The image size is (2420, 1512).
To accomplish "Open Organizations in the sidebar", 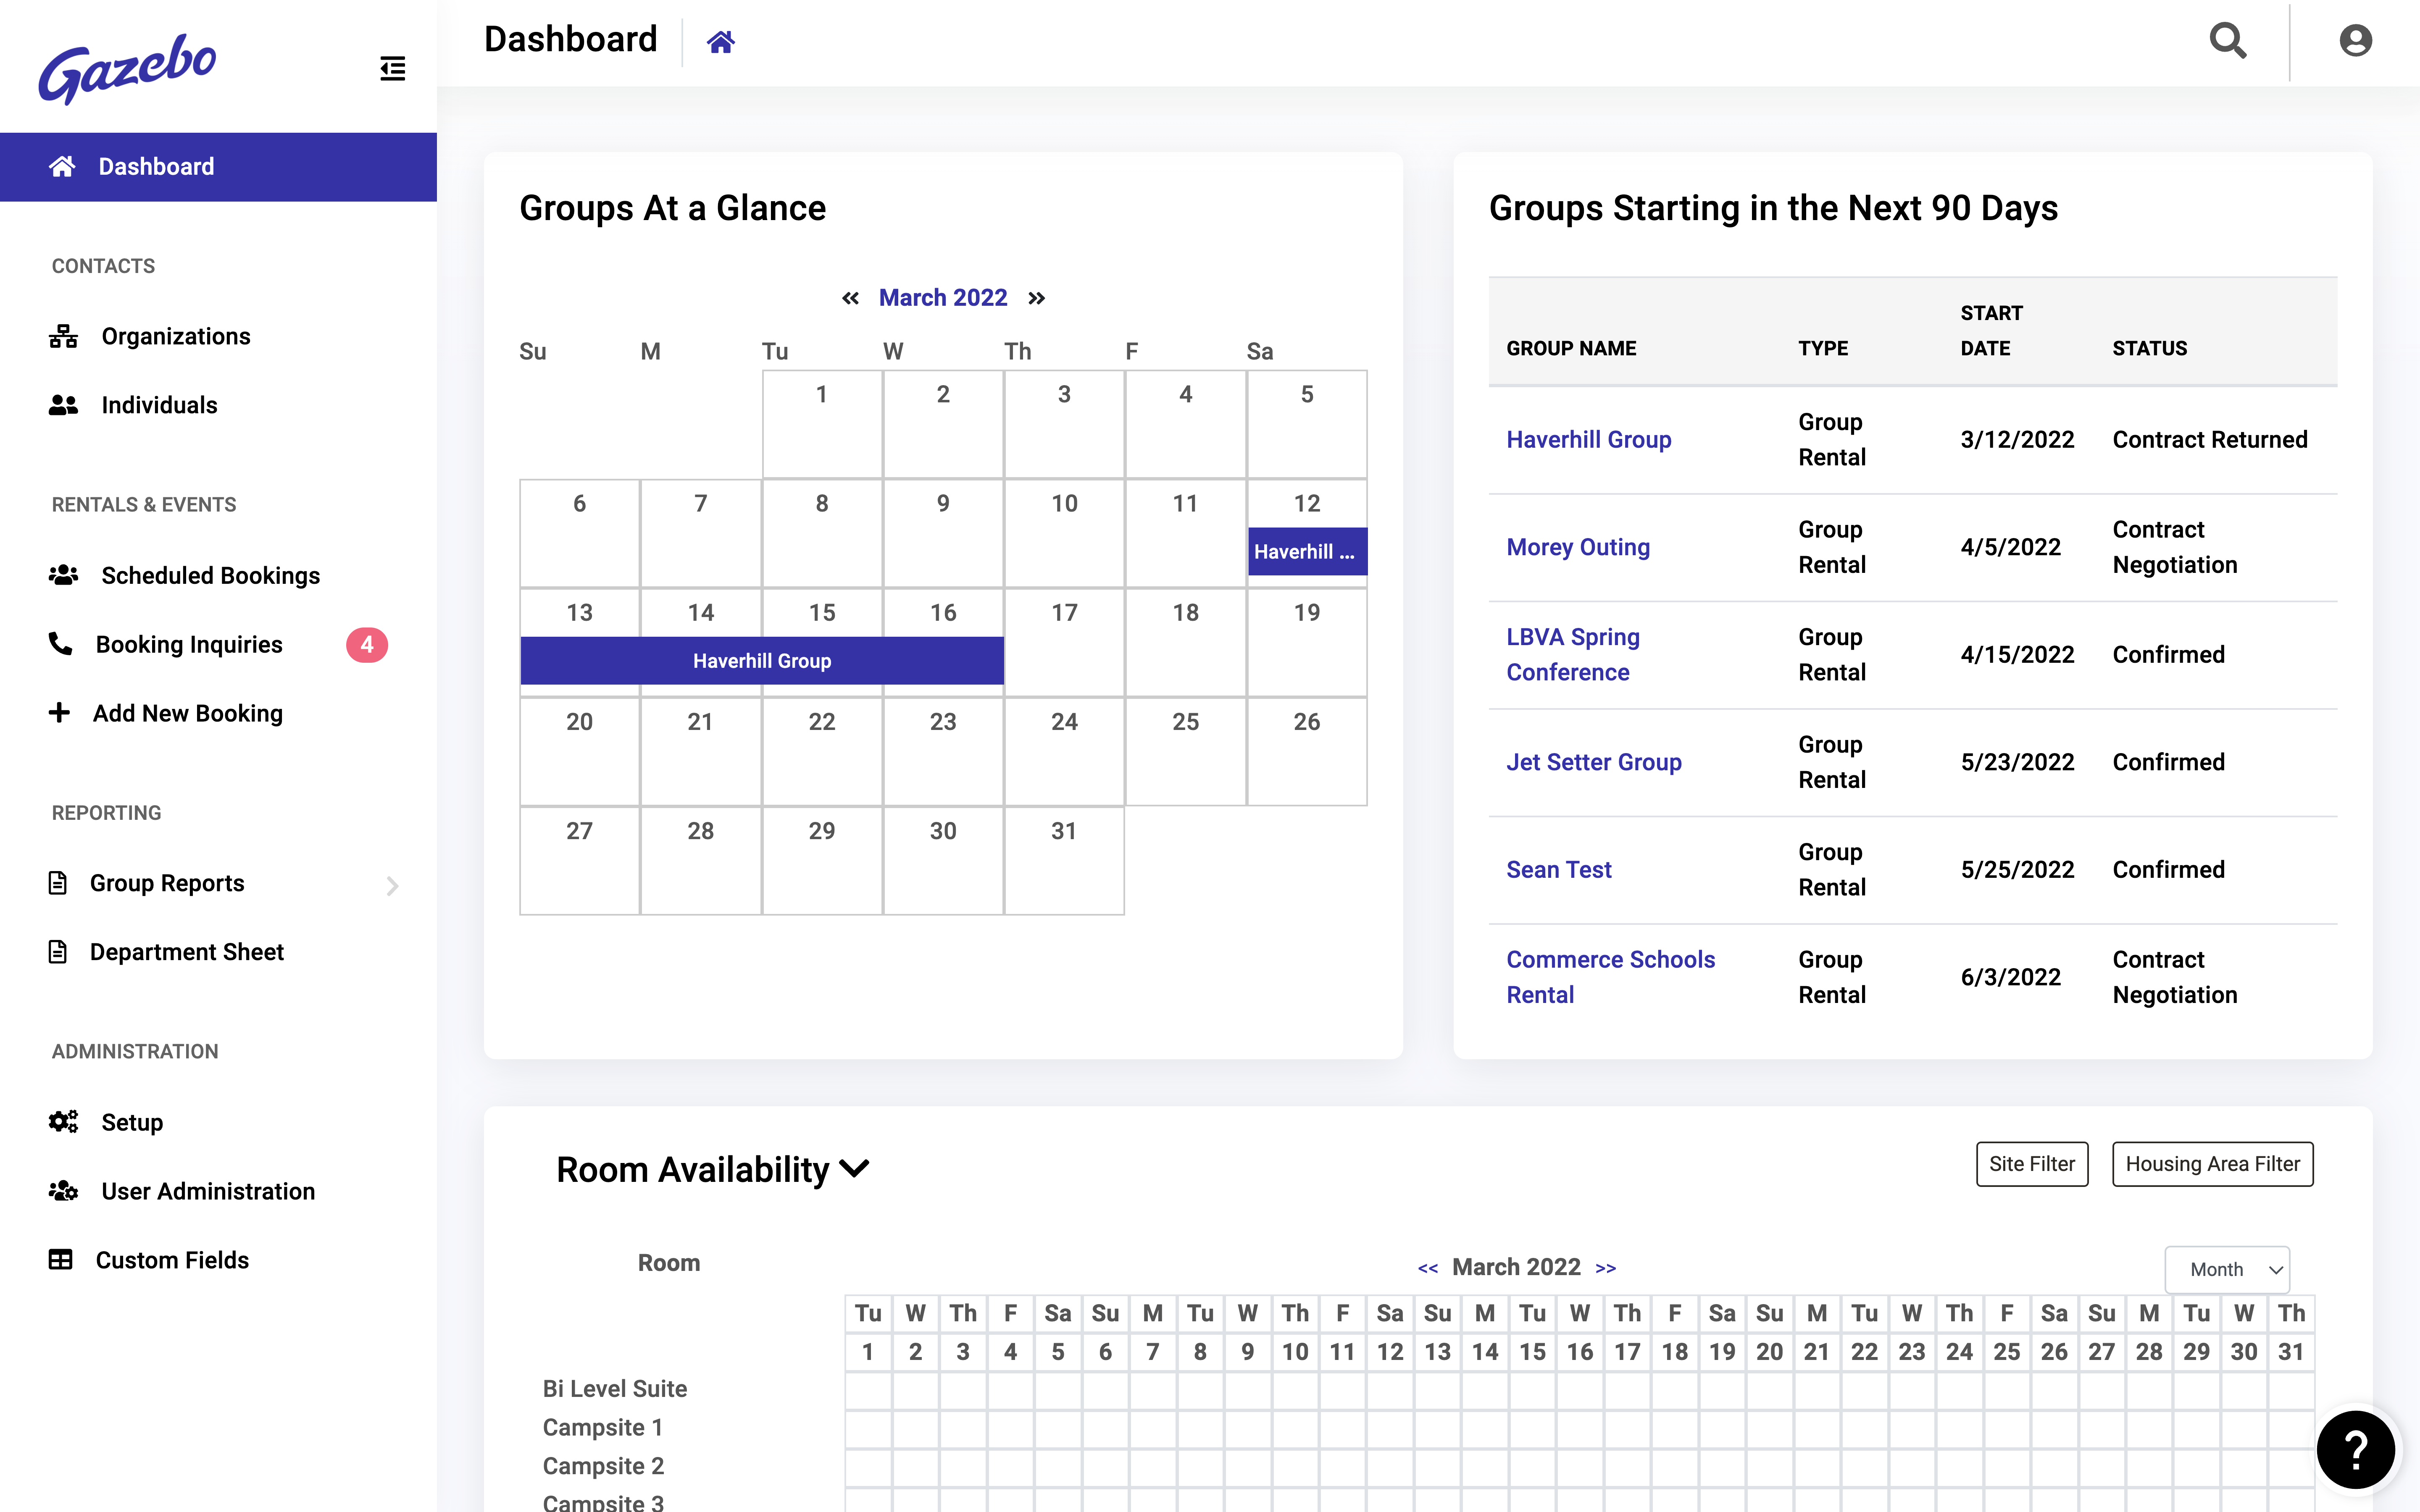I will click(176, 336).
